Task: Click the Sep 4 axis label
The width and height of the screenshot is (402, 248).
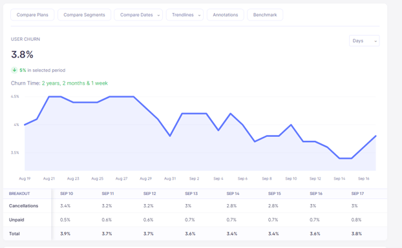Action: (x=218, y=178)
